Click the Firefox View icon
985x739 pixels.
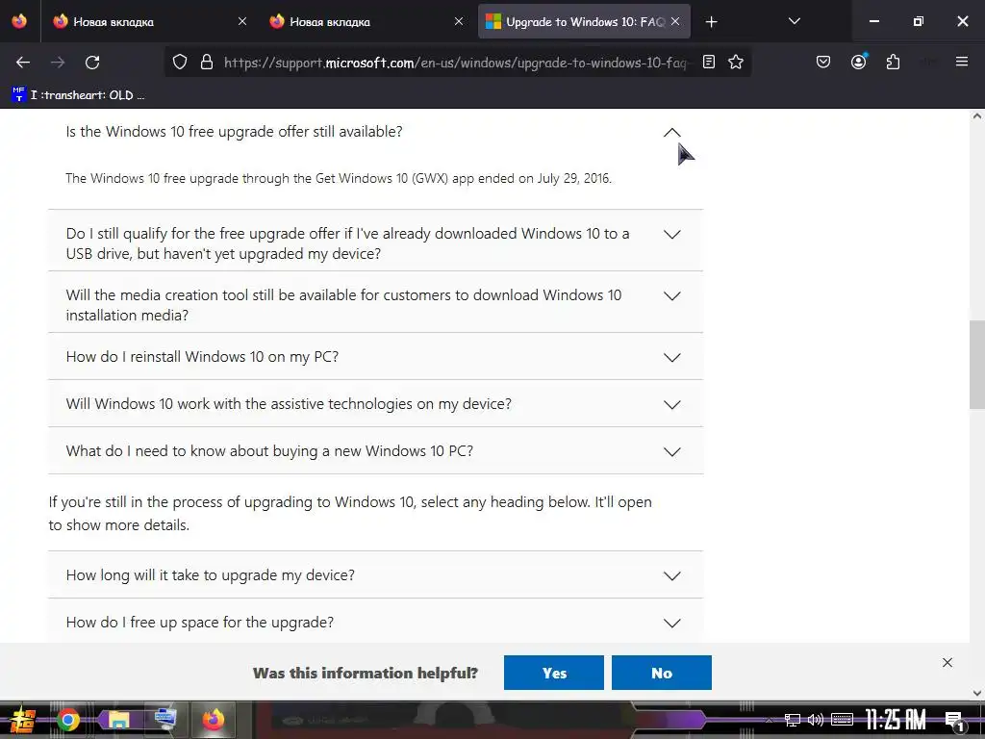pyautogui.click(x=19, y=21)
